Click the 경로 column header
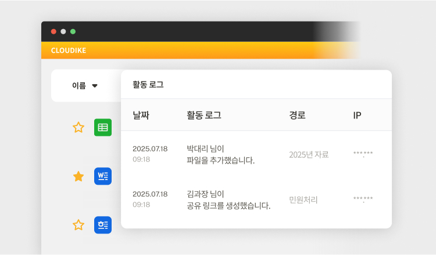The height and width of the screenshot is (255, 436). point(297,115)
